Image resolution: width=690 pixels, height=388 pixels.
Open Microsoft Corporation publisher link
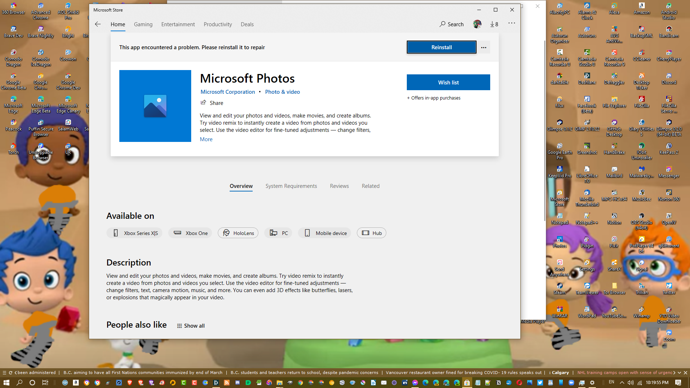[227, 92]
